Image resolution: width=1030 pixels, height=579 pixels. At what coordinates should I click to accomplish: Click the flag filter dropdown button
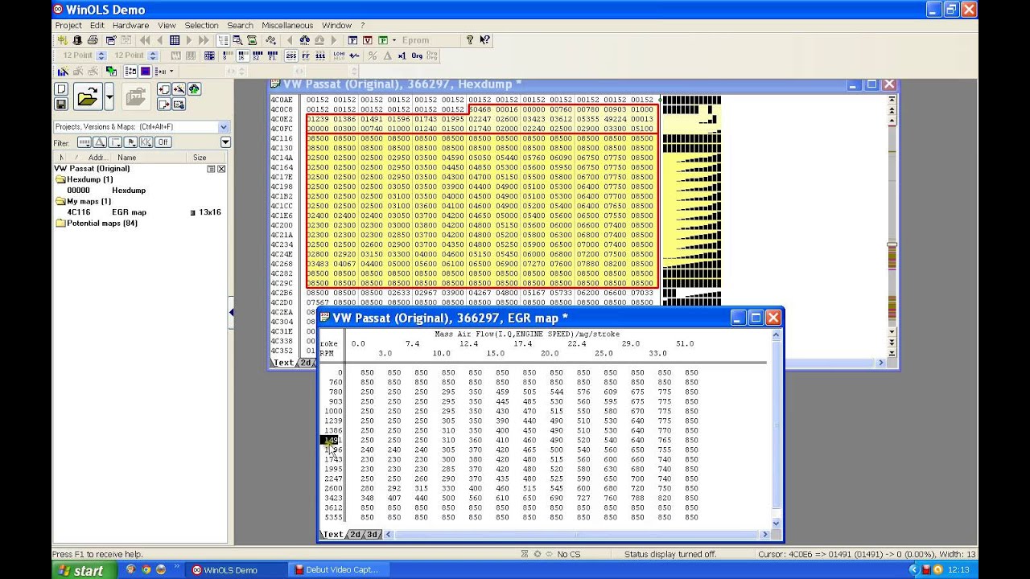[x=130, y=142]
